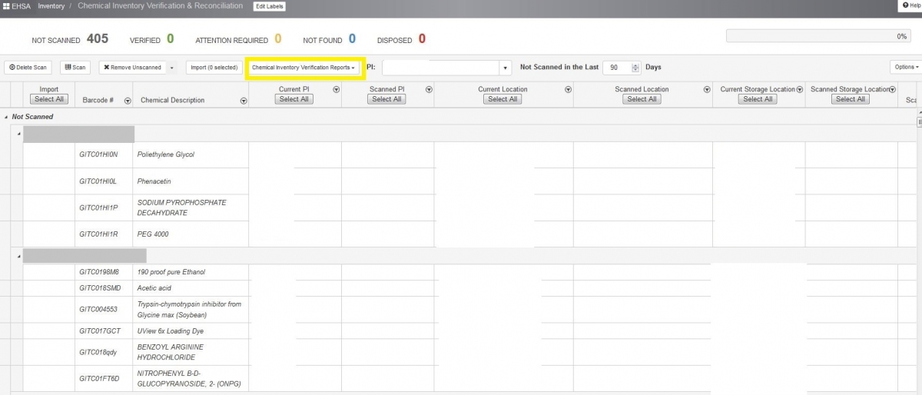Open the Current Storage Location filter icon
This screenshot has height=395, width=922.
coord(800,90)
